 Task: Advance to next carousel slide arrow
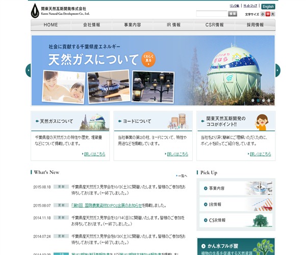(278, 70)
